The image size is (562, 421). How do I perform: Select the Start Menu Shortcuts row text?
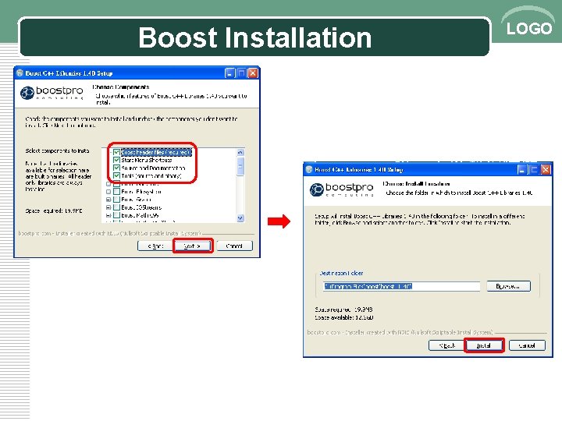click(147, 160)
